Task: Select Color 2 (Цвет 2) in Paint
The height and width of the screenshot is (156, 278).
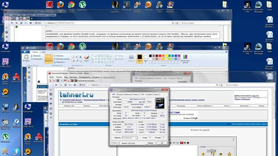Action: [x=146, y=59]
